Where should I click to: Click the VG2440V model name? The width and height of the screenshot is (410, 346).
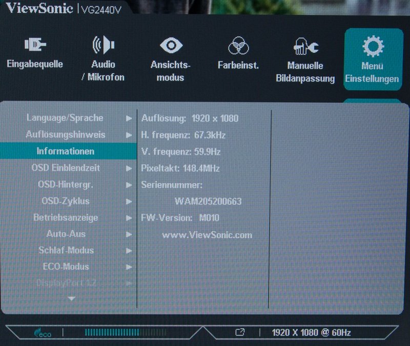[101, 10]
